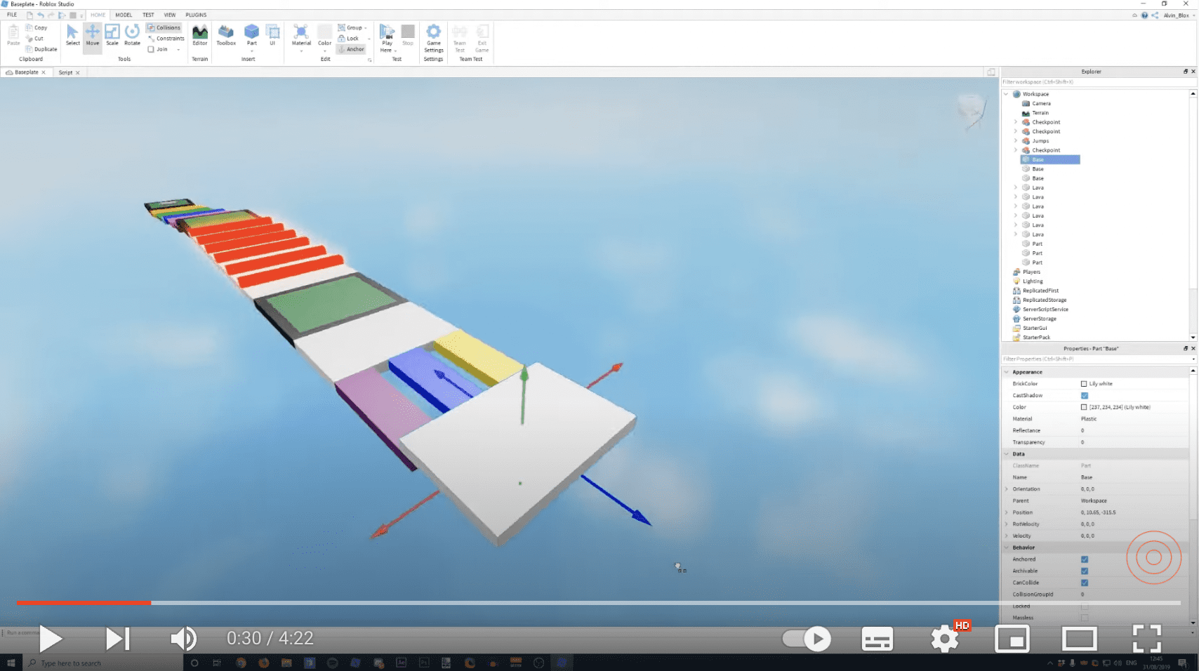Activate the Move tool
The image size is (1199, 671).
[x=93, y=35]
